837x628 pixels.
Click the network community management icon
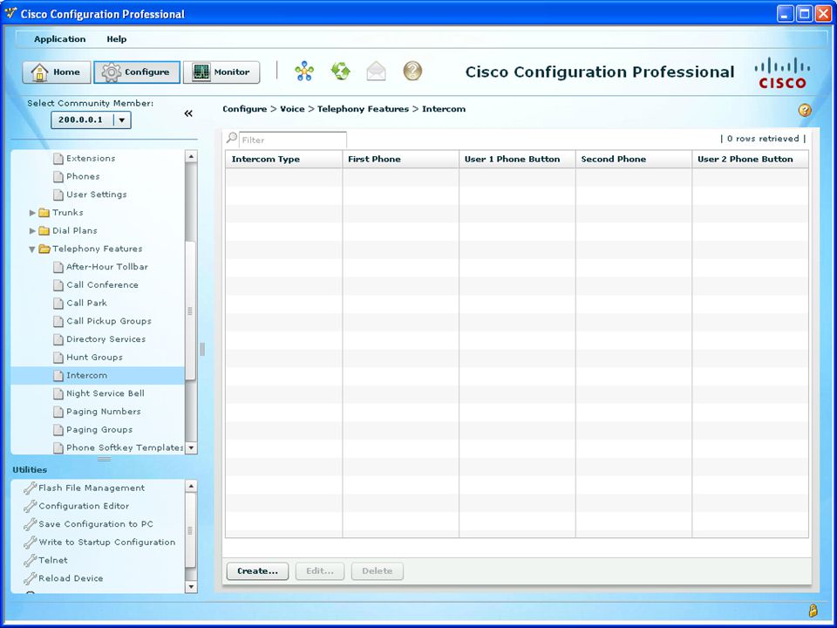pos(304,71)
